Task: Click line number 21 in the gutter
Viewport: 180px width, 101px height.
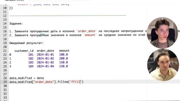Action: point(5,51)
